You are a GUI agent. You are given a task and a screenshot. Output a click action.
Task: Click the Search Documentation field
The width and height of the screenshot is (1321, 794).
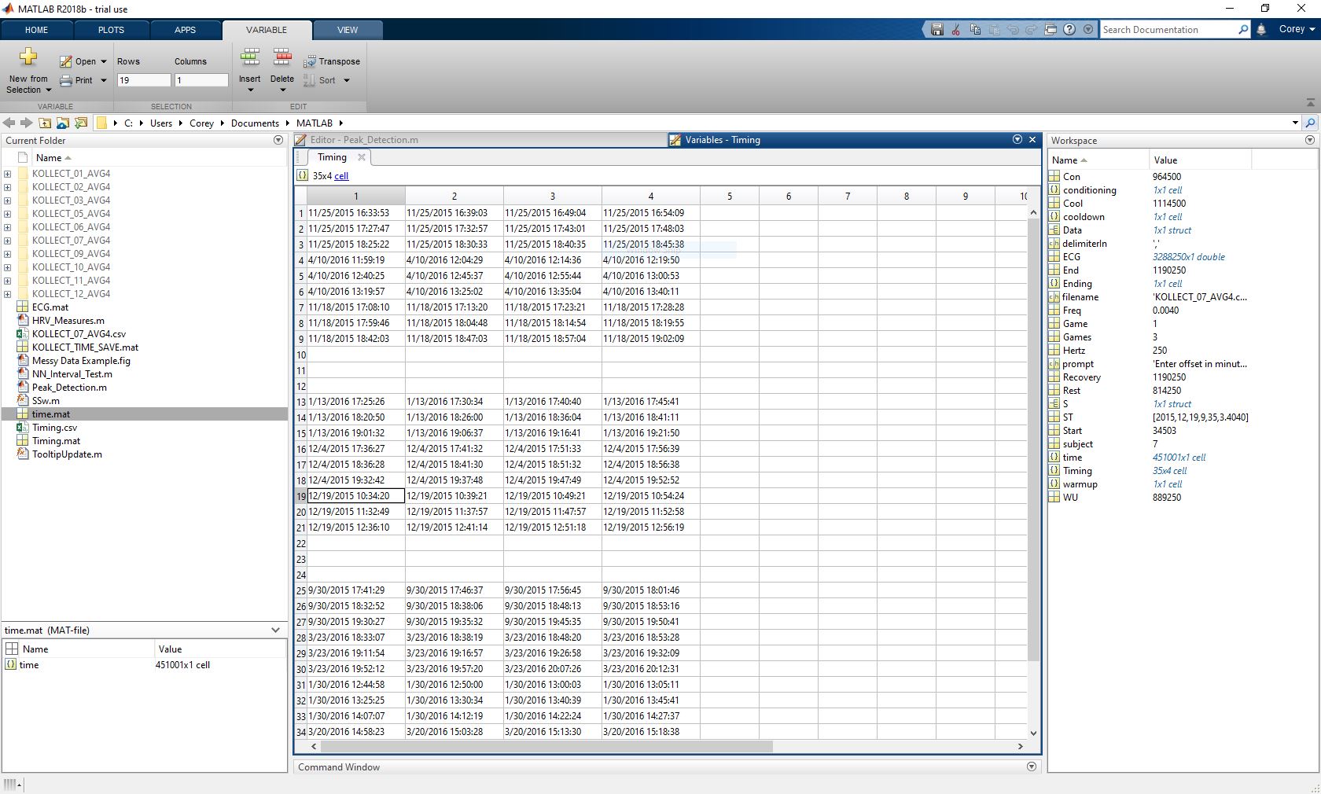click(1168, 30)
